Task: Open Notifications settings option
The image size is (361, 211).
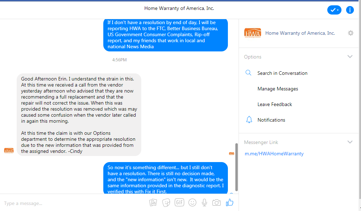Action: coord(271,120)
